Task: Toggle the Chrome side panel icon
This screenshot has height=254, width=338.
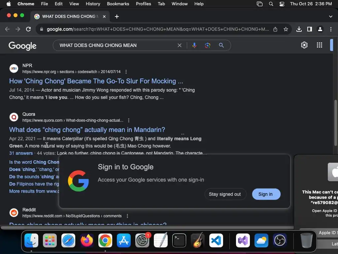Action: coord(310,29)
